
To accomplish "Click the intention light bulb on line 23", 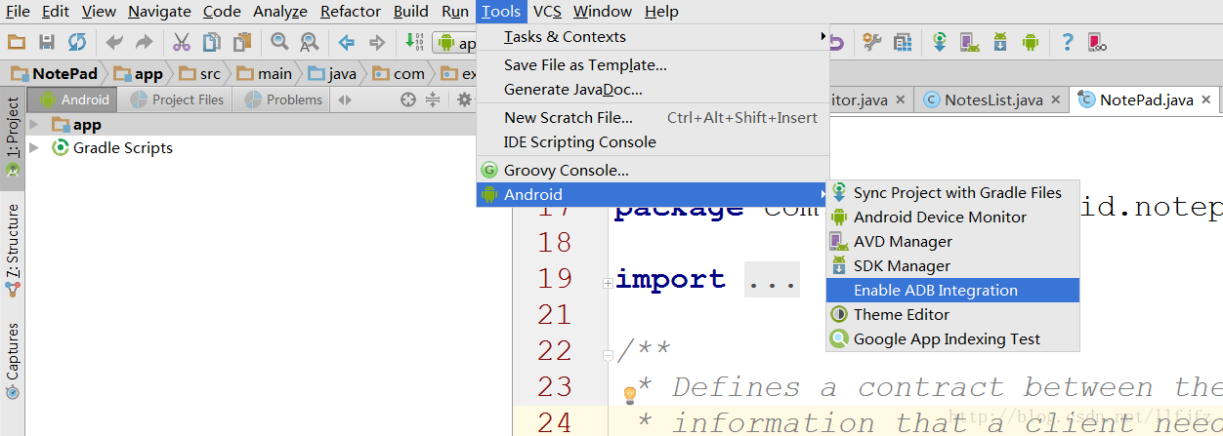I will point(630,394).
